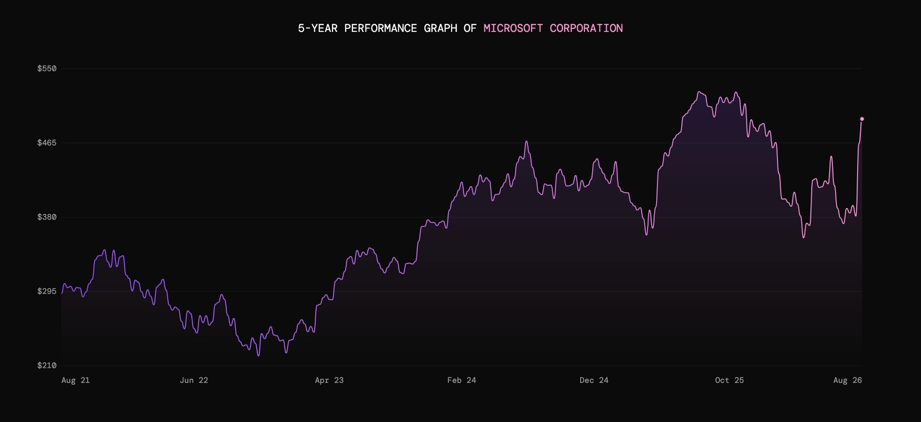Select the "Jun 22" x-axis label
The height and width of the screenshot is (422, 921).
click(x=194, y=380)
